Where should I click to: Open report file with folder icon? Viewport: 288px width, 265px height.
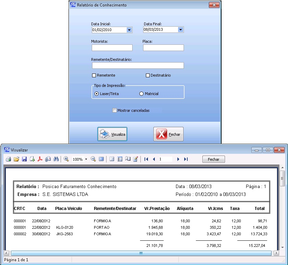tap(16, 159)
